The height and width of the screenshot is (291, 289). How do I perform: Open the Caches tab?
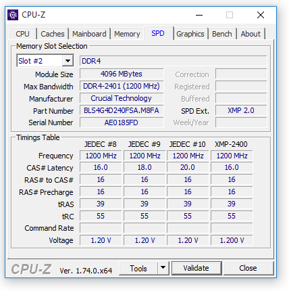pos(53,34)
